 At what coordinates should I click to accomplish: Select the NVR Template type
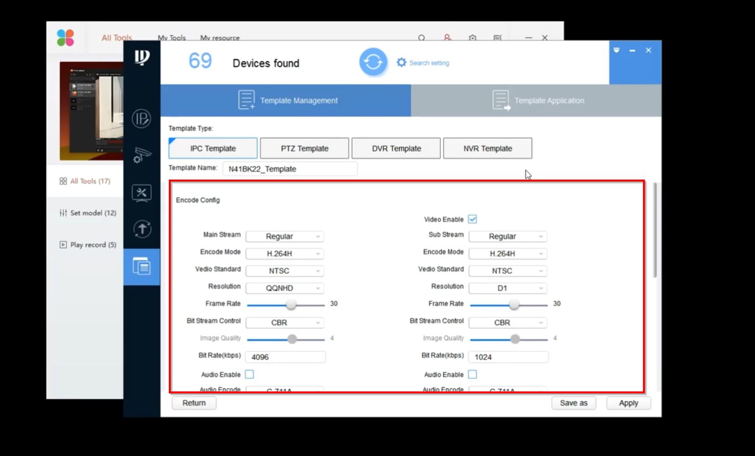tap(488, 148)
